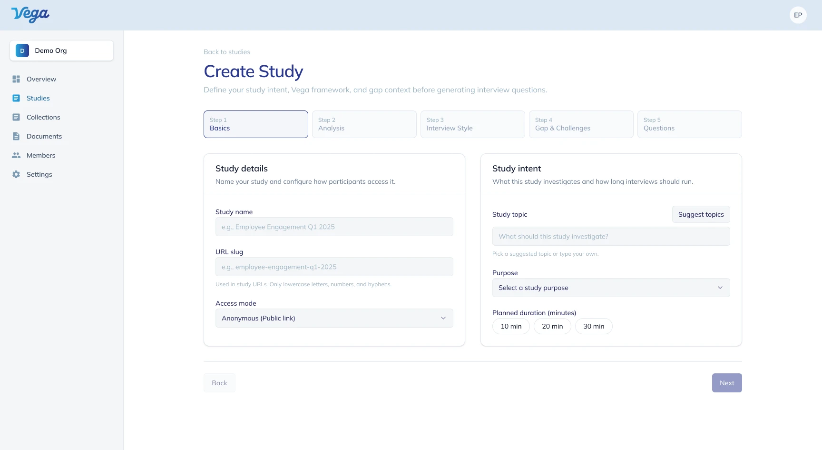
Task: Click the Planned duration (minutes) label
Action: pos(534,313)
